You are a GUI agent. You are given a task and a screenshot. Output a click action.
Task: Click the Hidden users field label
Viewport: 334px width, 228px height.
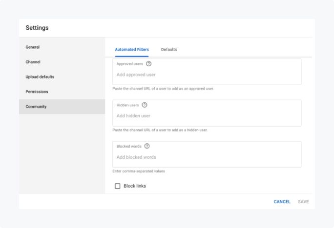[128, 105]
